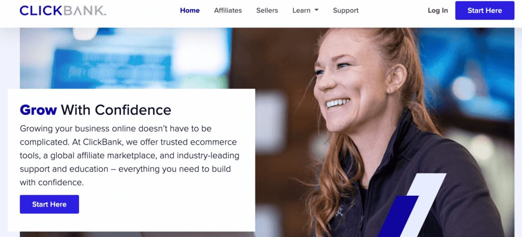The height and width of the screenshot is (237, 522).
Task: Go to the Home nav item
Action: pos(190,10)
